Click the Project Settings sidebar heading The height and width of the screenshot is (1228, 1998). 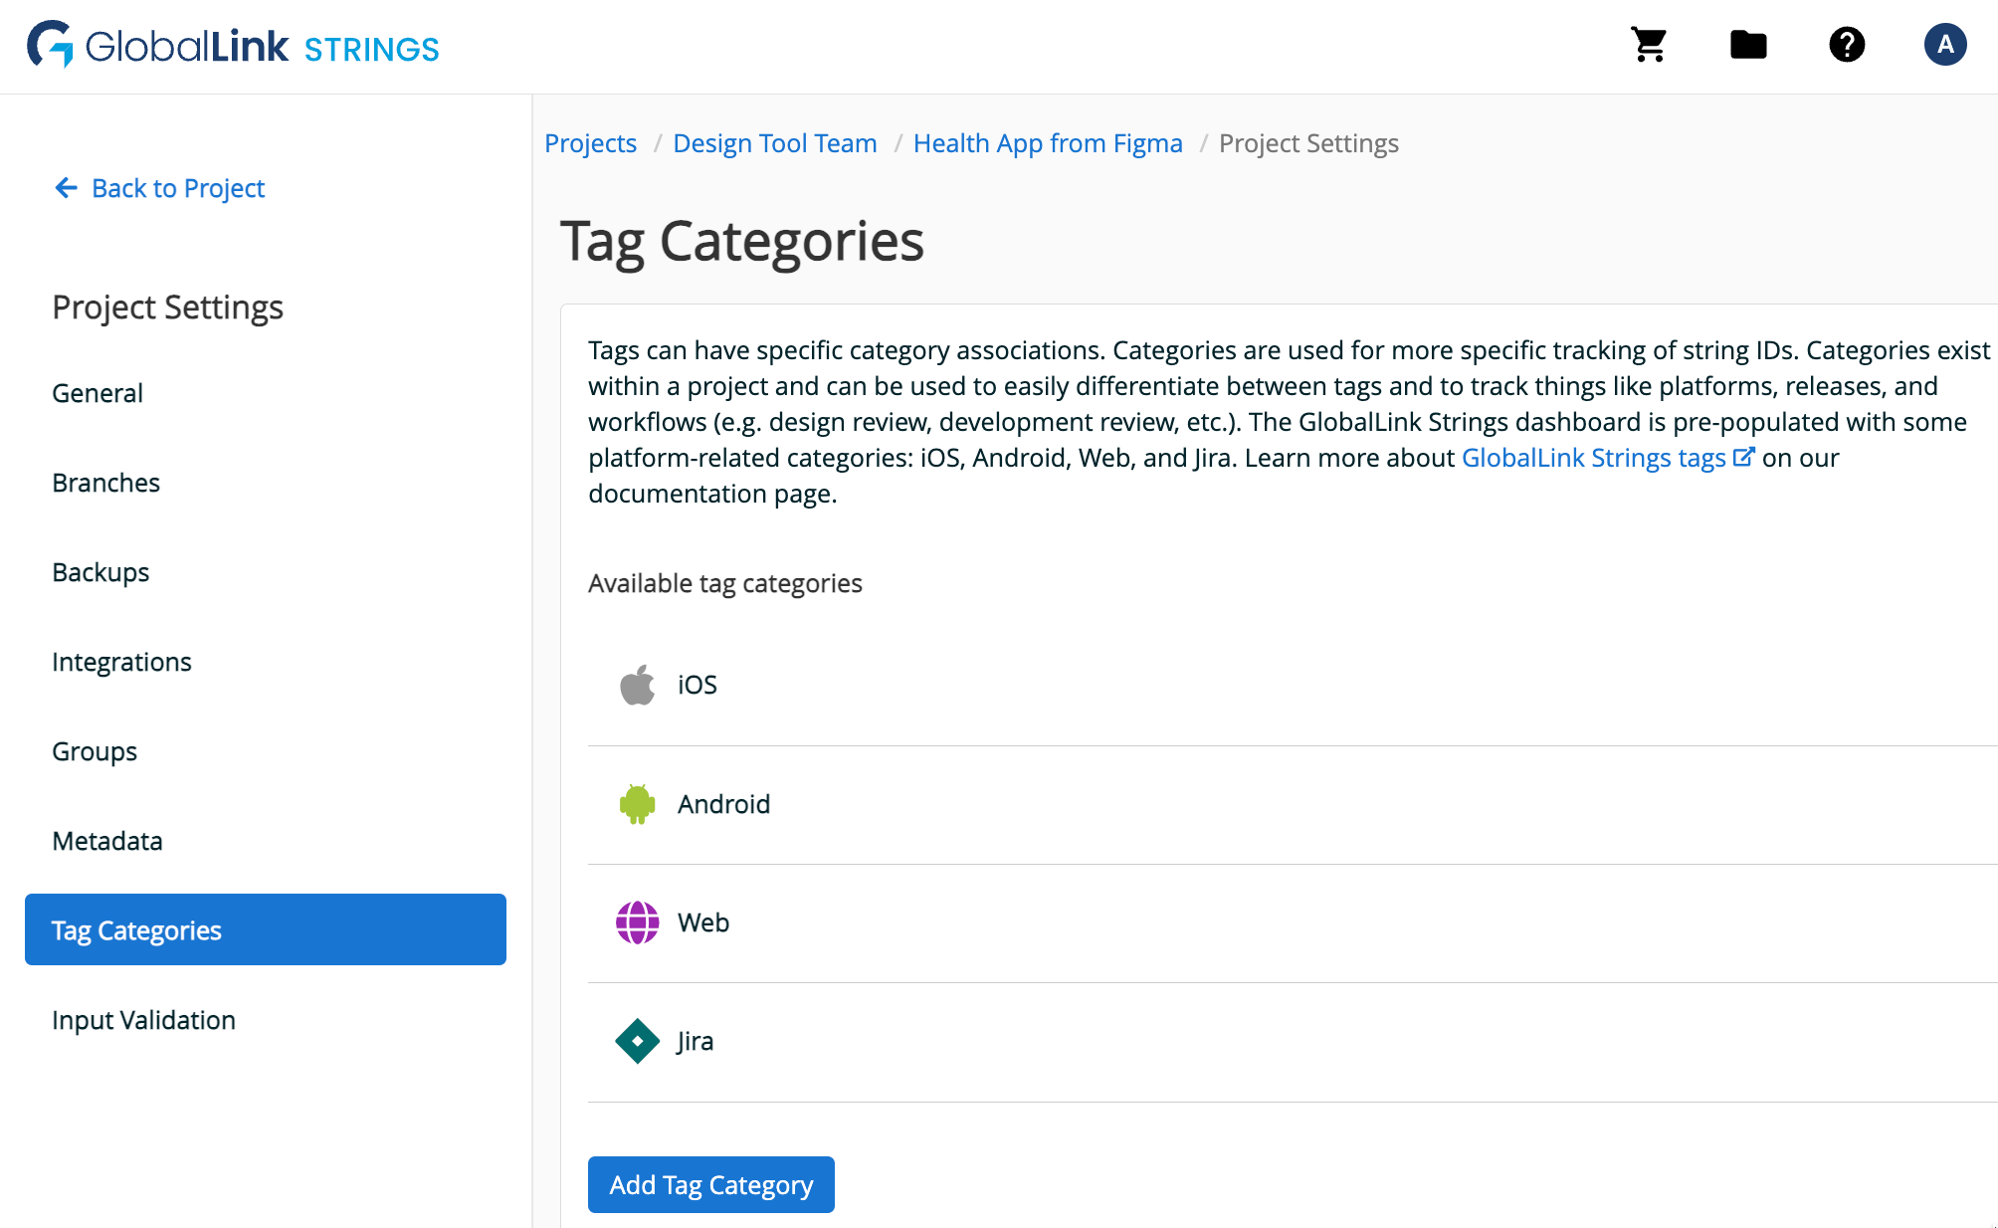168,307
